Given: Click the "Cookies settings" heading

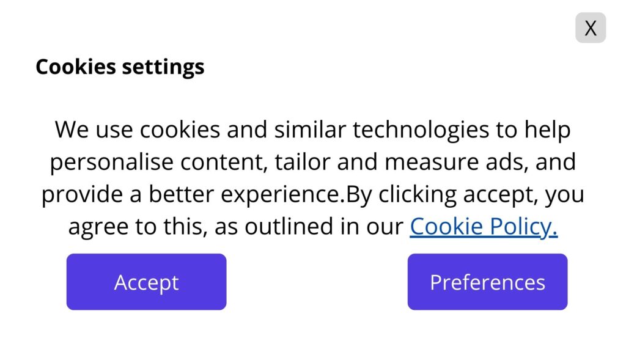Looking at the screenshot, I should click(x=120, y=67).
